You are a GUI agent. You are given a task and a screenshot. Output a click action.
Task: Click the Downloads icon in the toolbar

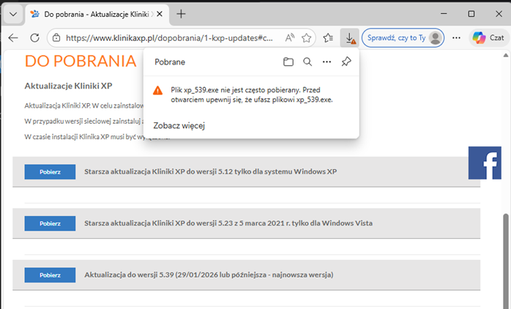tap(351, 37)
